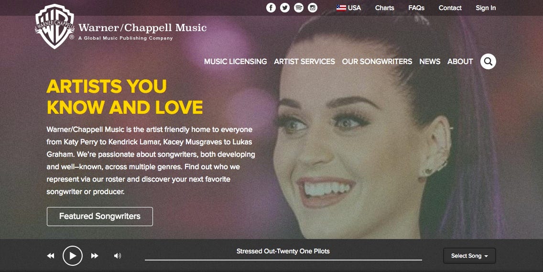
Task: Start playback with the play button
Action: 72,256
